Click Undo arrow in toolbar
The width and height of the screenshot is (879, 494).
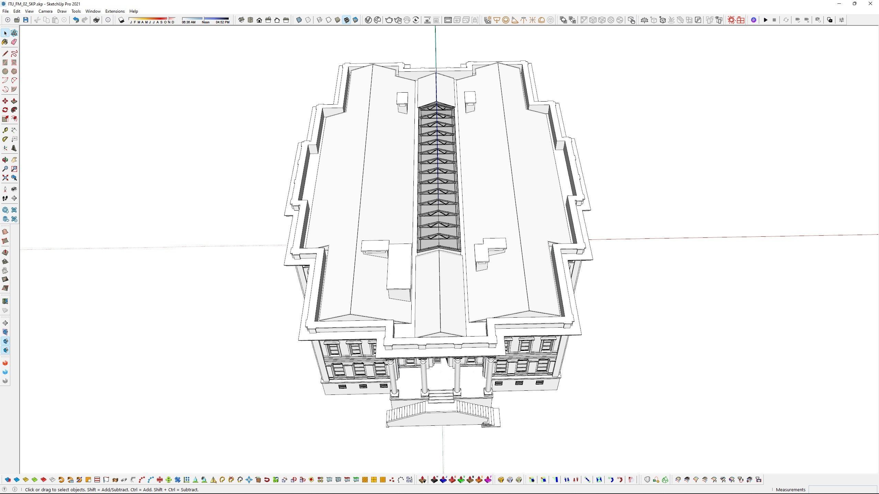76,20
